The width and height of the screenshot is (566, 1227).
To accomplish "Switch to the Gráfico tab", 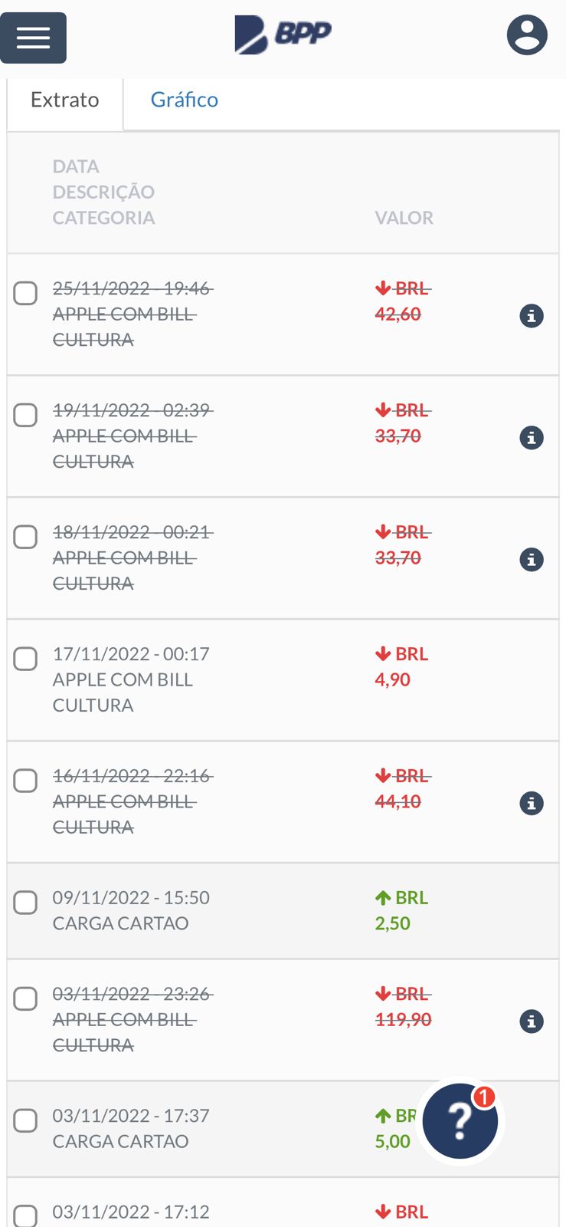I will coord(184,100).
